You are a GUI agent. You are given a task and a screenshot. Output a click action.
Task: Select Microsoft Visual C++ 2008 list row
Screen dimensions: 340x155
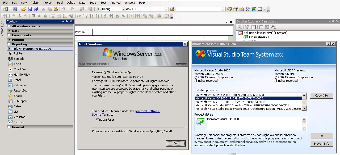249,102
